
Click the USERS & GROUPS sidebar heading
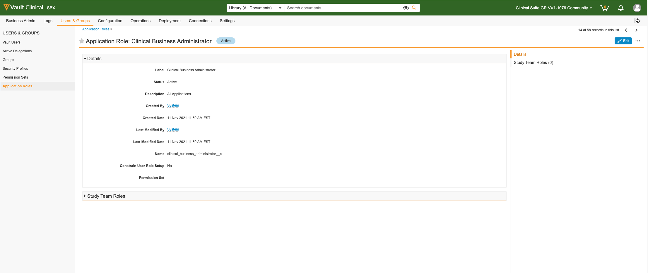click(21, 33)
